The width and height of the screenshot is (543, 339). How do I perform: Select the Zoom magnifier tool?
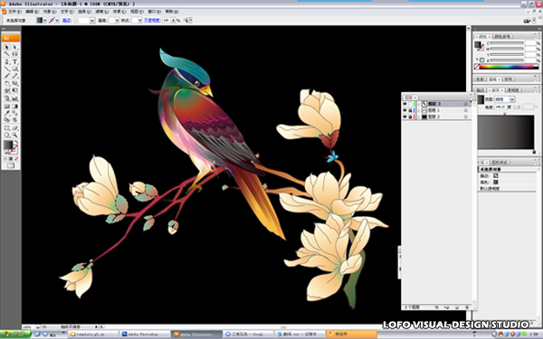pyautogui.click(x=14, y=135)
